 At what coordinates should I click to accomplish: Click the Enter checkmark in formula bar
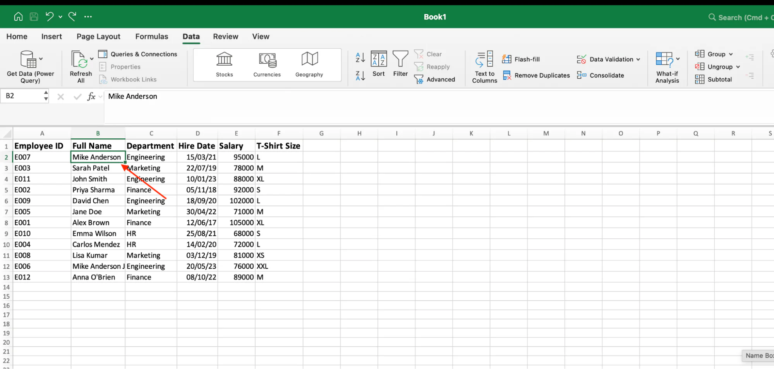click(x=77, y=96)
